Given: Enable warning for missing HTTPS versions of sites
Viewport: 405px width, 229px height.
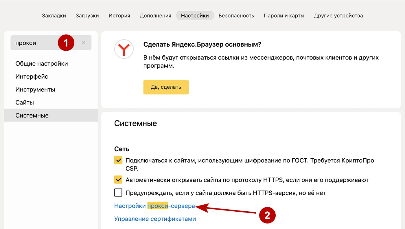Looking at the screenshot, I should pos(118,193).
